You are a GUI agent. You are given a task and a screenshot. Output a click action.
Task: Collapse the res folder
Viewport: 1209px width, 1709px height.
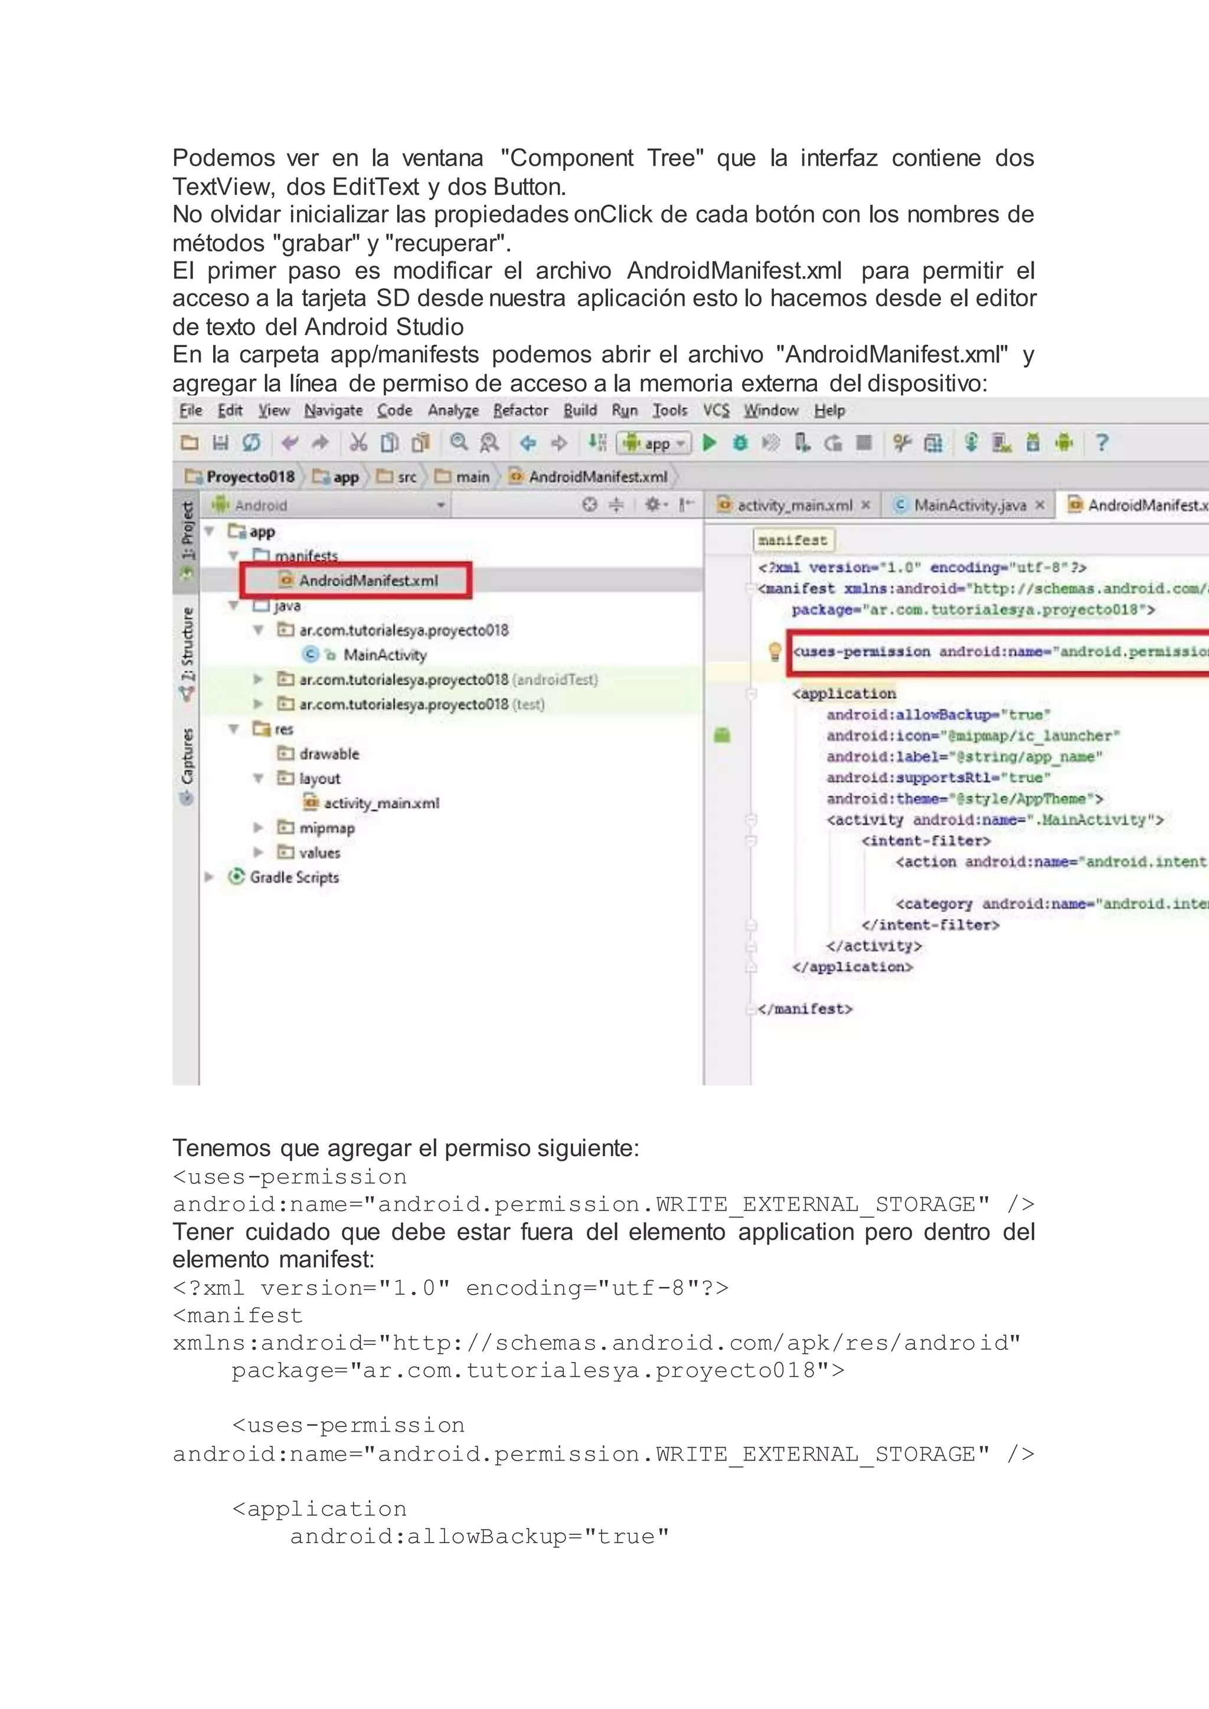pos(234,729)
